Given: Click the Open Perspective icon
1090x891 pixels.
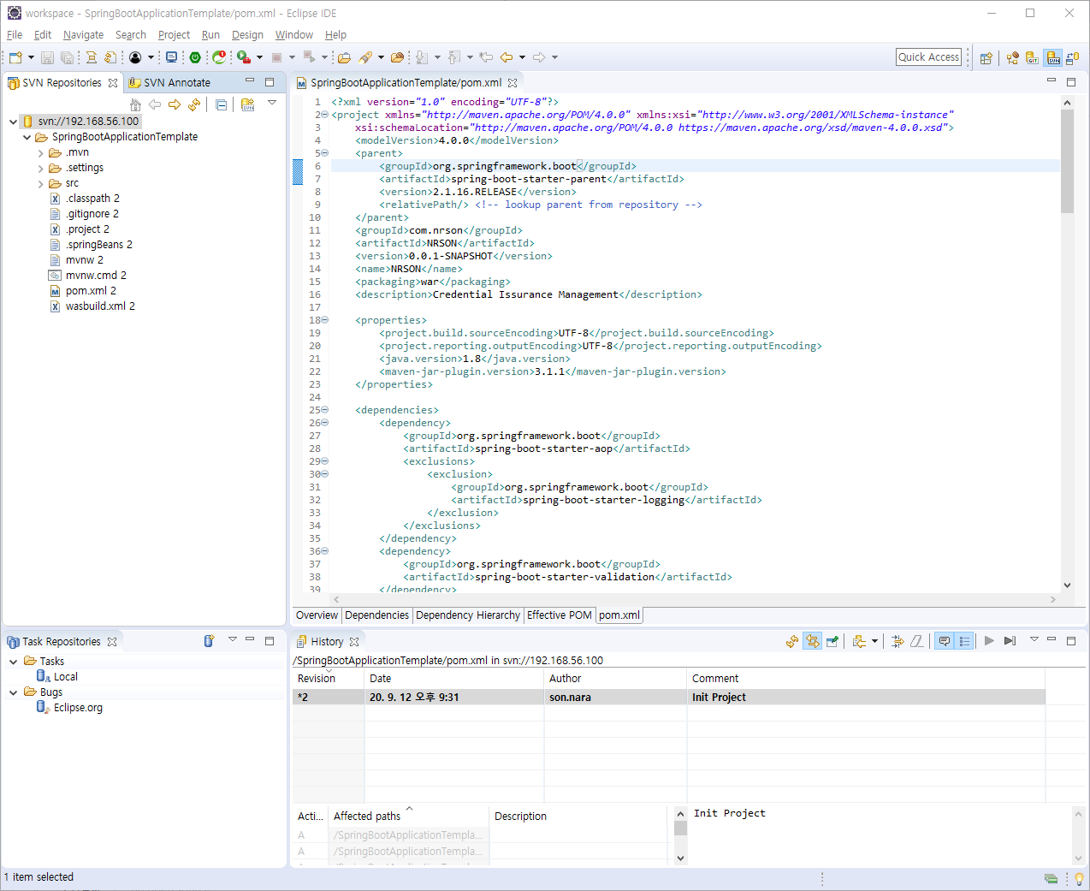Looking at the screenshot, I should (986, 58).
